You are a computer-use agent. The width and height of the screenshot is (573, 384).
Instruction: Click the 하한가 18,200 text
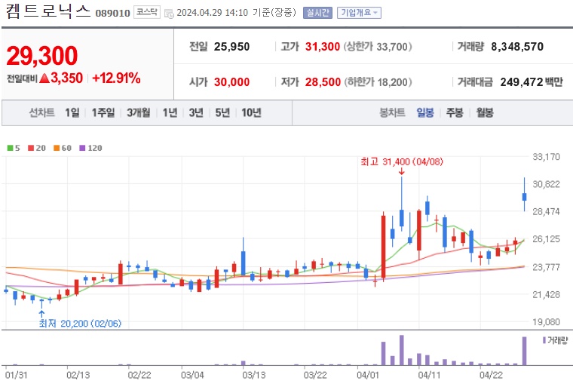point(378,82)
